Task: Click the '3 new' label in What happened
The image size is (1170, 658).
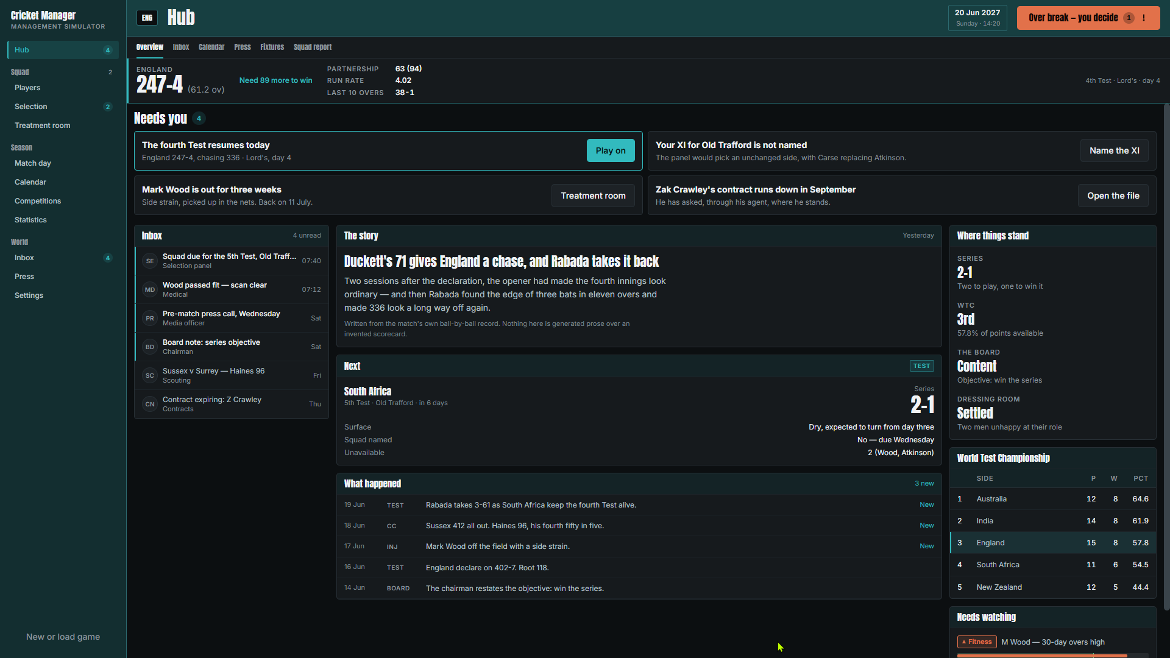Action: (x=924, y=483)
